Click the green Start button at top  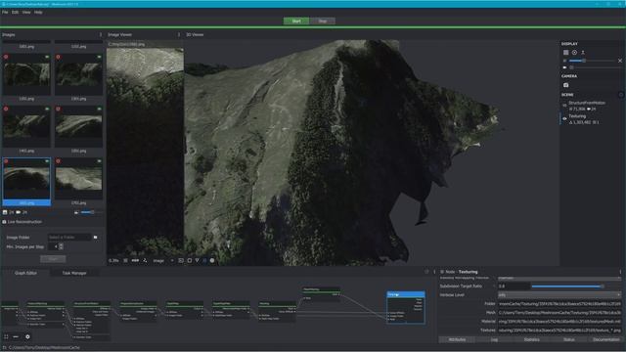click(296, 22)
